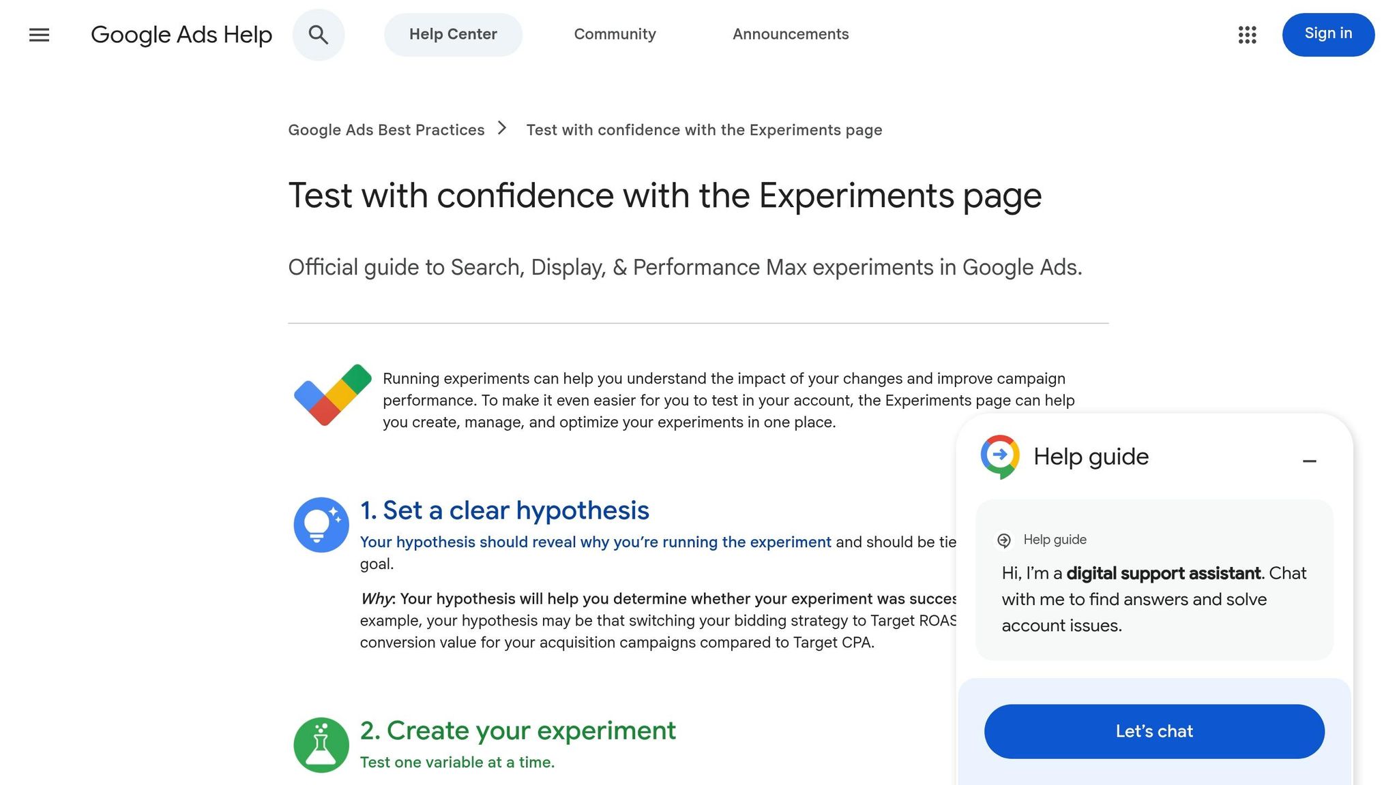Click the lightbulb icon beside Set a clear hypothesis
The height and width of the screenshot is (785, 1397).
point(321,524)
